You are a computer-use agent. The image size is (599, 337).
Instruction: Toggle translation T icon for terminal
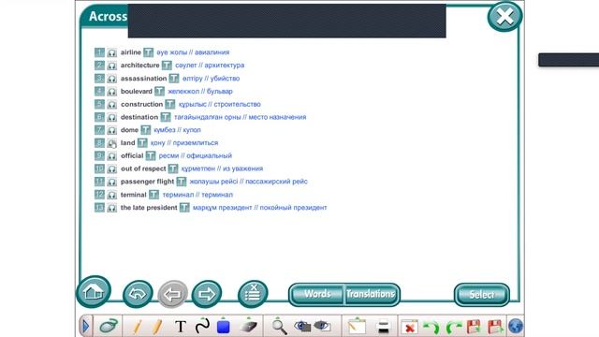[153, 195]
